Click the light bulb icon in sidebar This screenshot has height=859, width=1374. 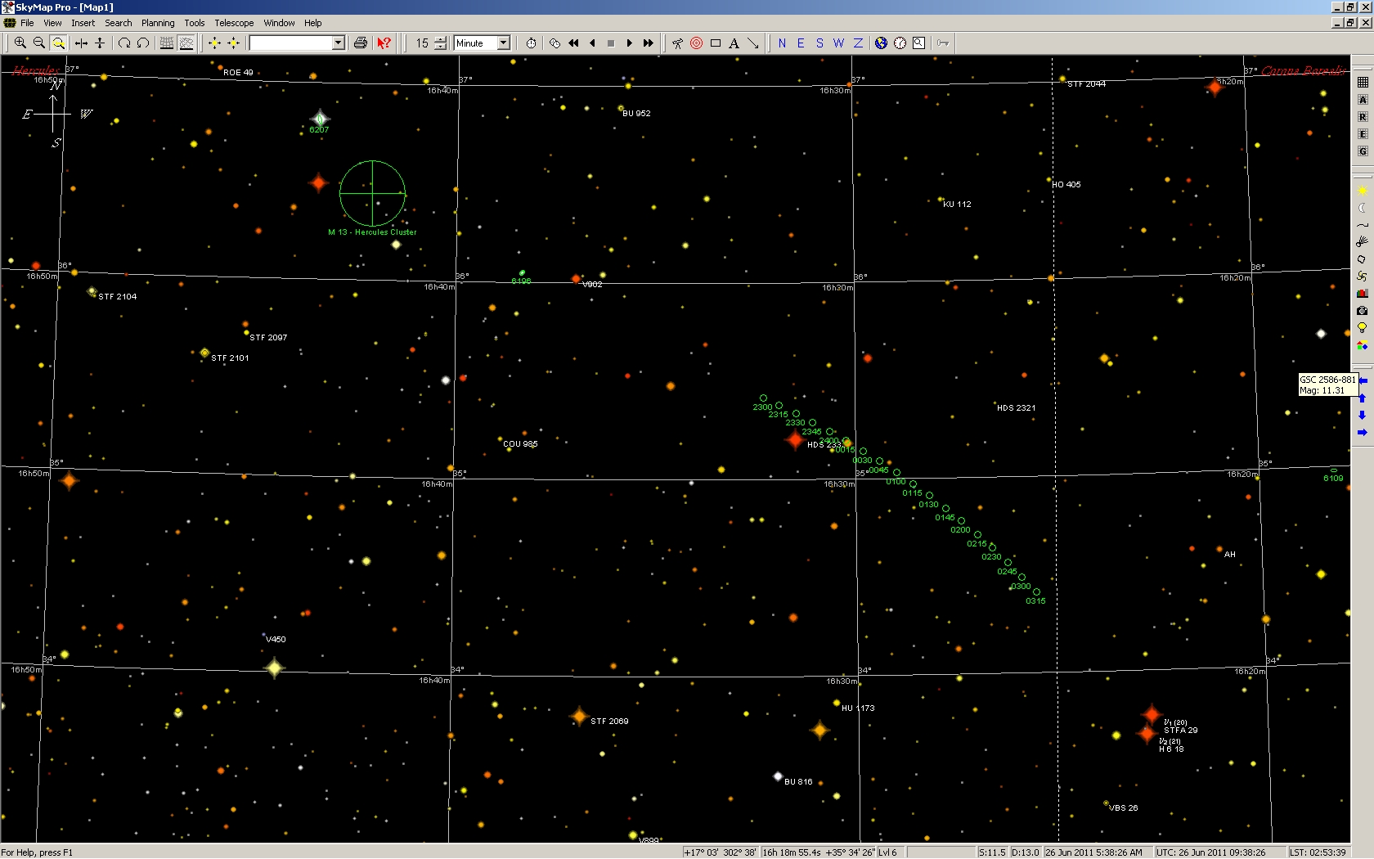(1363, 328)
